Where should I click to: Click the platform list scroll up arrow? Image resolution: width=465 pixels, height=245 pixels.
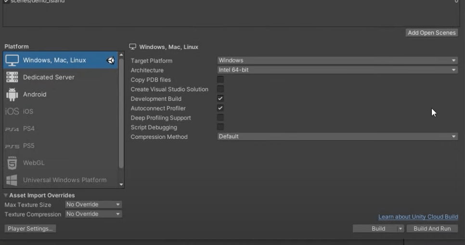(x=121, y=55)
